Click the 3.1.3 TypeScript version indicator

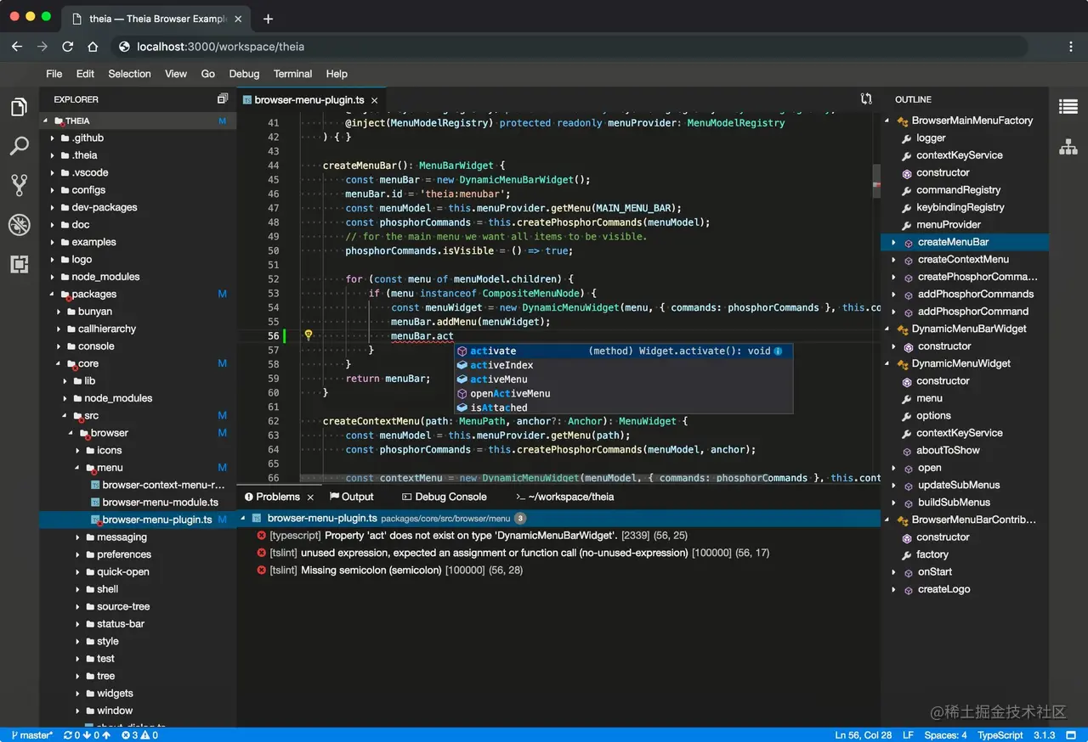1044,735
